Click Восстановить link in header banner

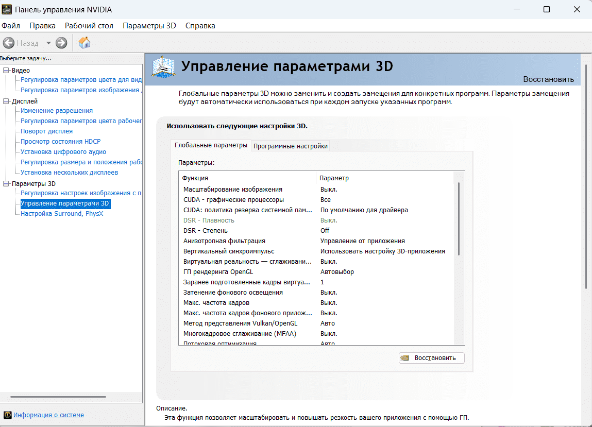[548, 79]
